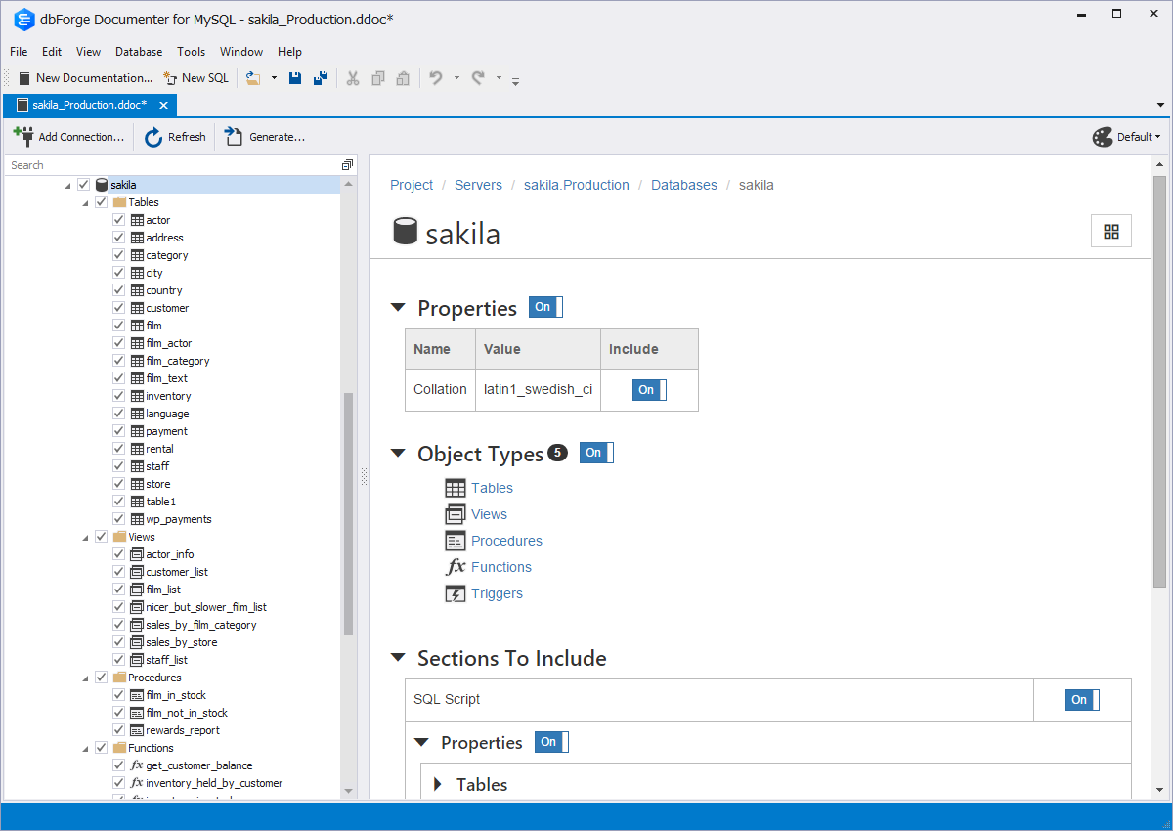Click the Open file folder icon
Viewport: 1173px width, 831px height.
[x=253, y=78]
